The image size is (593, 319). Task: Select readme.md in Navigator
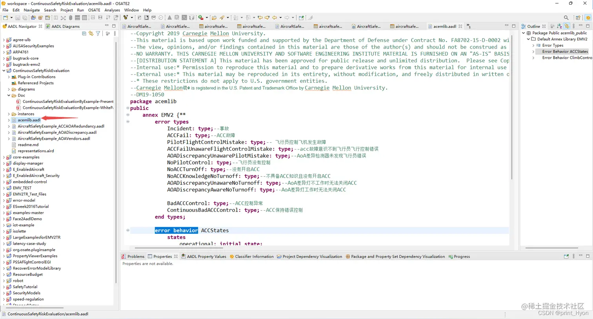pyautogui.click(x=28, y=145)
